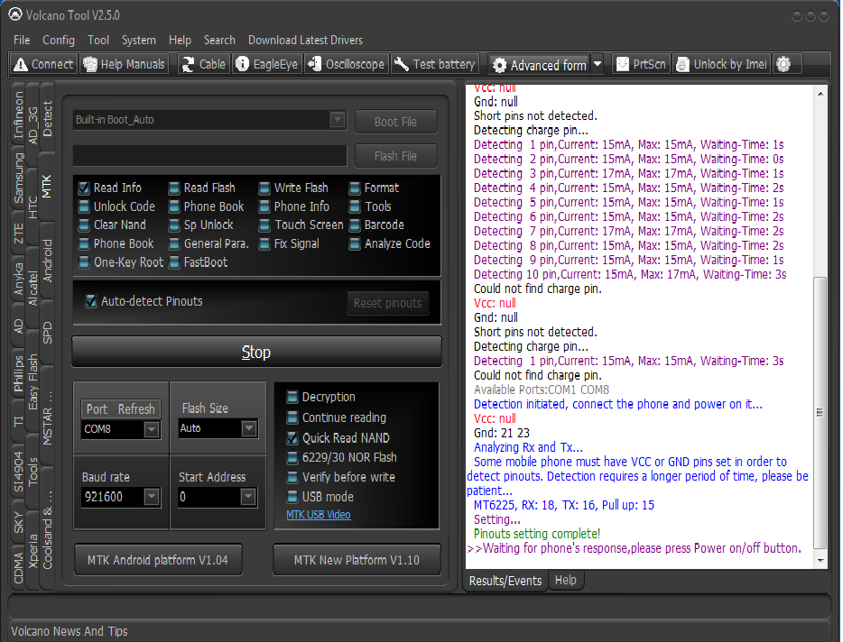Image resolution: width=843 pixels, height=642 pixels.
Task: Open the MTK USB Video link
Action: (319, 515)
